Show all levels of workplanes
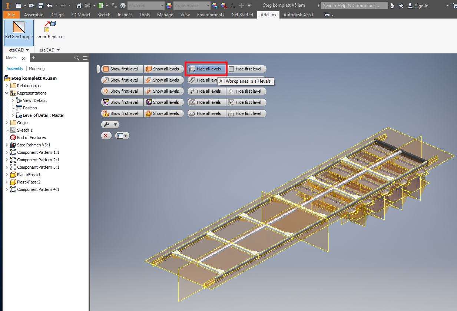The height and width of the screenshot is (311, 457). [164, 69]
